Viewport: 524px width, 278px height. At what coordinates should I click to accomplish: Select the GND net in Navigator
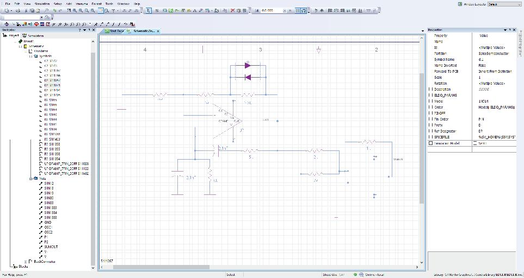(48, 222)
